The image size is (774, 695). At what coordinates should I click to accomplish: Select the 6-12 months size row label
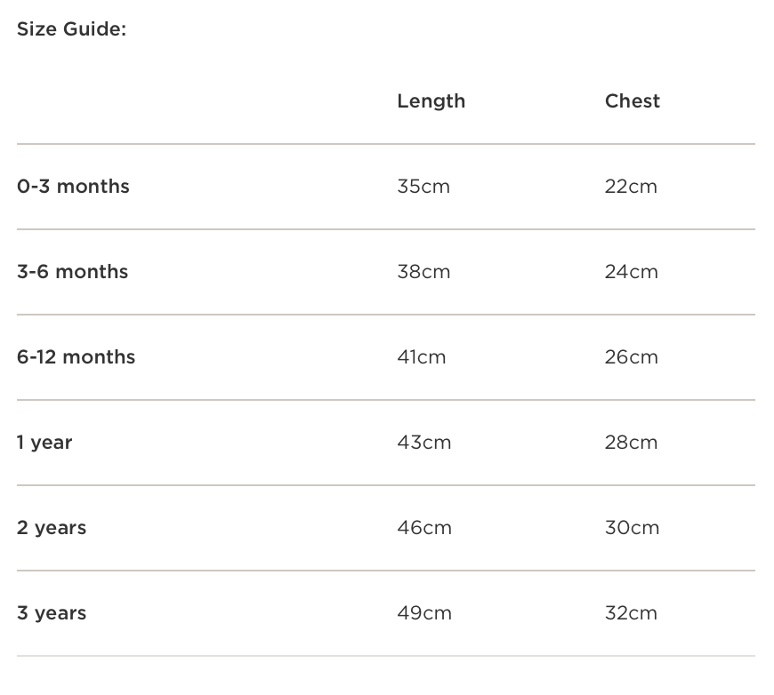pyautogui.click(x=76, y=357)
